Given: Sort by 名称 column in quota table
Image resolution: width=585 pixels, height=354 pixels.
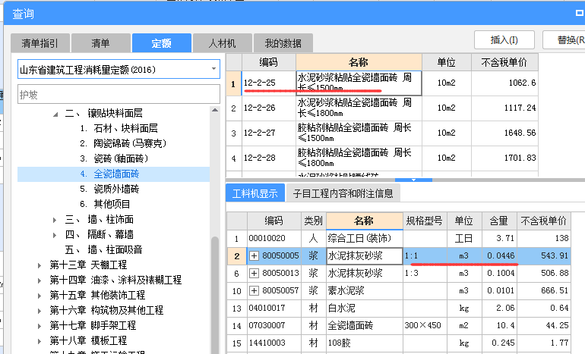Looking at the screenshot, I should [x=359, y=62].
